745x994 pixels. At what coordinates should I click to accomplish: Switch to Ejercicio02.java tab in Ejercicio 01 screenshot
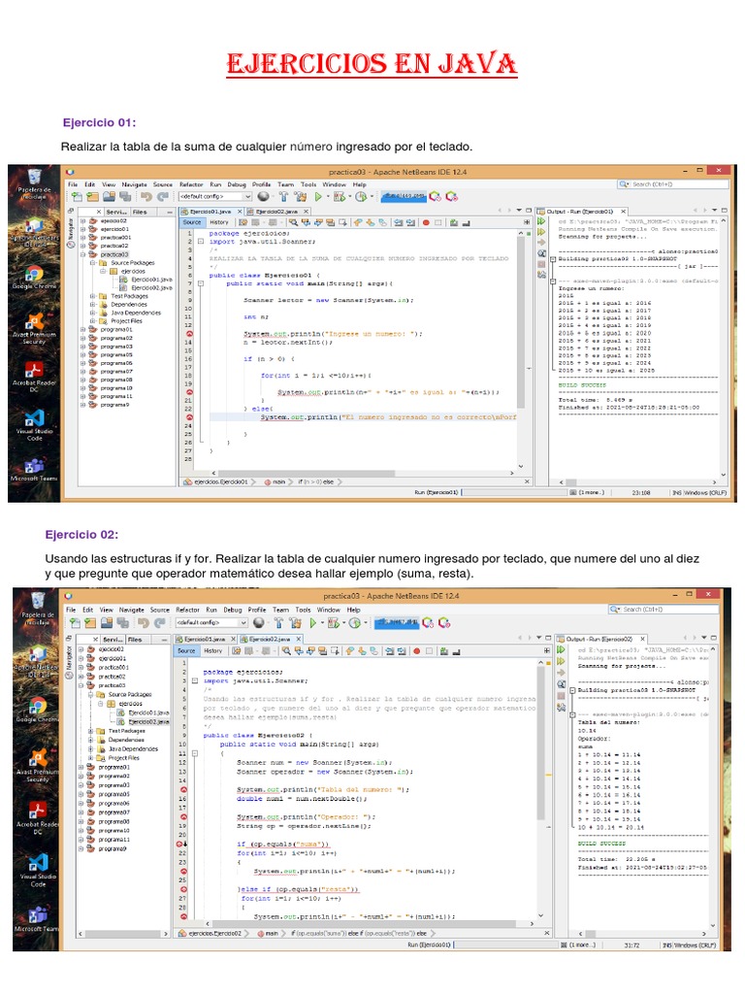276,212
